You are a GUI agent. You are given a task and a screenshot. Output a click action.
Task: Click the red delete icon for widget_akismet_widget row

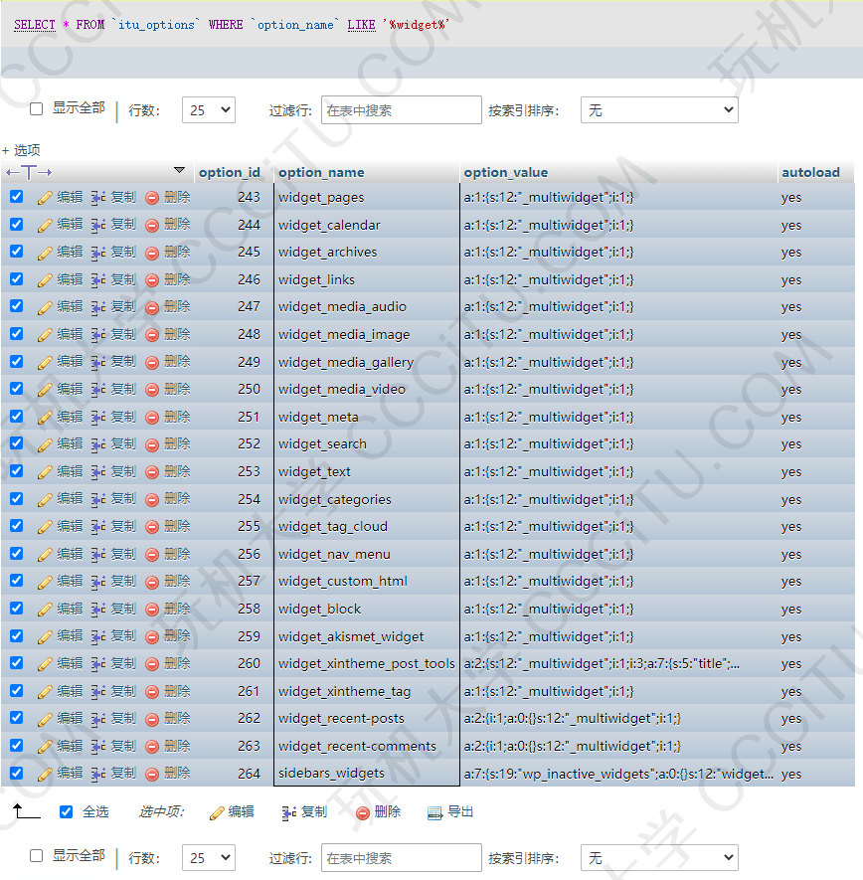pos(152,636)
